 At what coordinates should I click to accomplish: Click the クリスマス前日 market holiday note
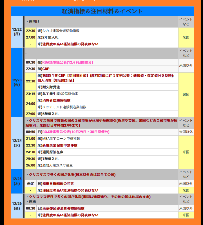(101, 123)
